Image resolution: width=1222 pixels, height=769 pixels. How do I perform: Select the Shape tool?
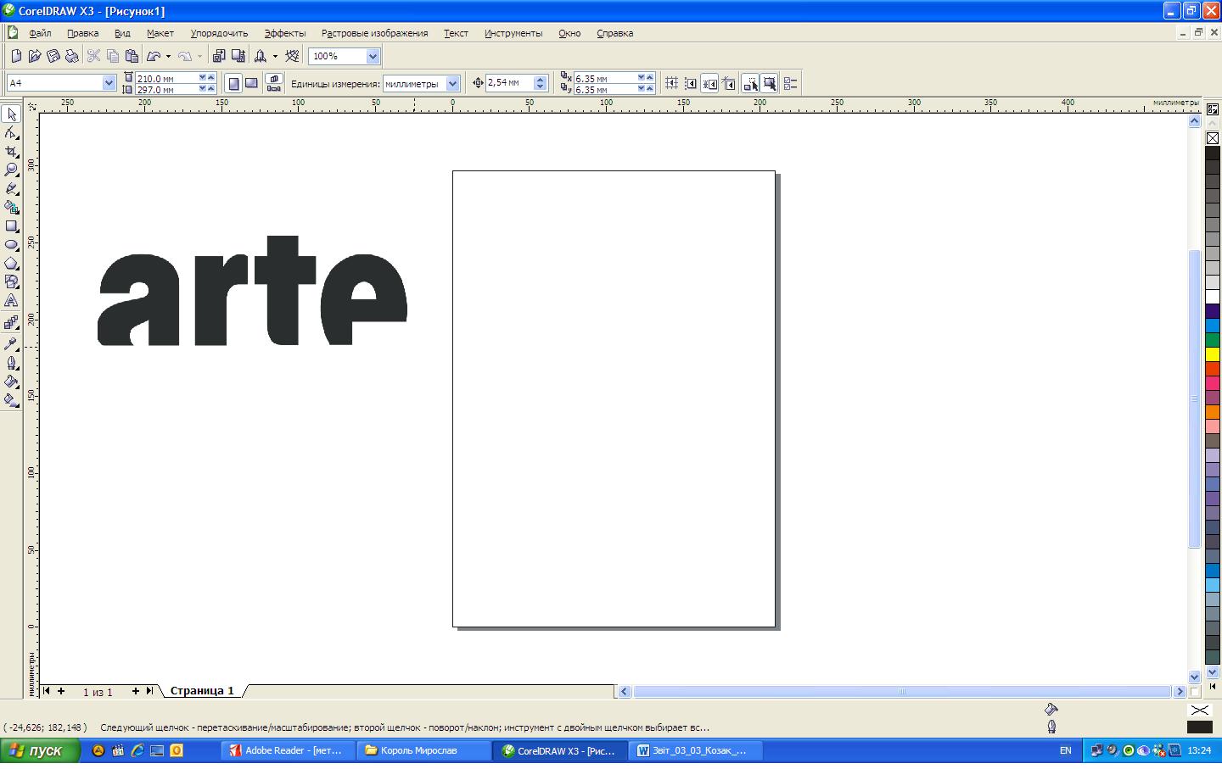tap(11, 133)
